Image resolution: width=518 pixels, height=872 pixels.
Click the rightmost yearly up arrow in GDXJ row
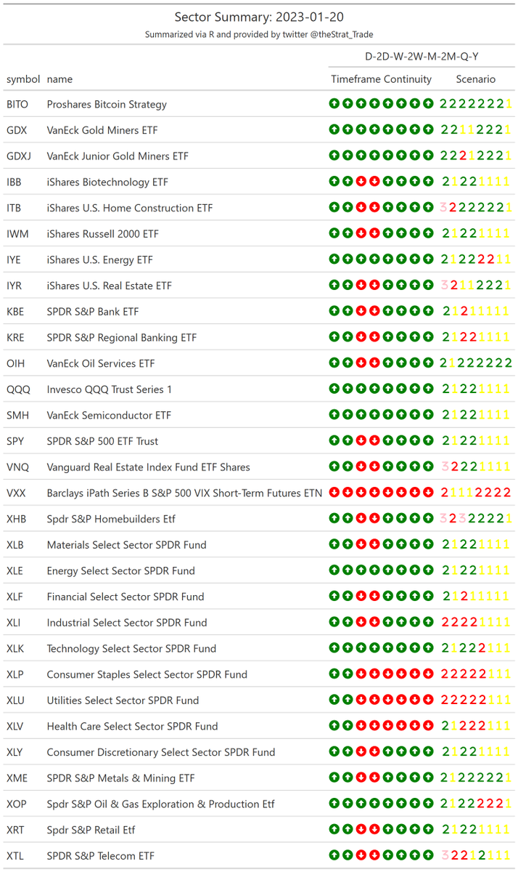pyautogui.click(x=428, y=156)
